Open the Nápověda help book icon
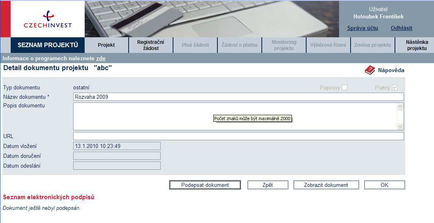Viewport: 434px width, 223px height. click(370, 70)
